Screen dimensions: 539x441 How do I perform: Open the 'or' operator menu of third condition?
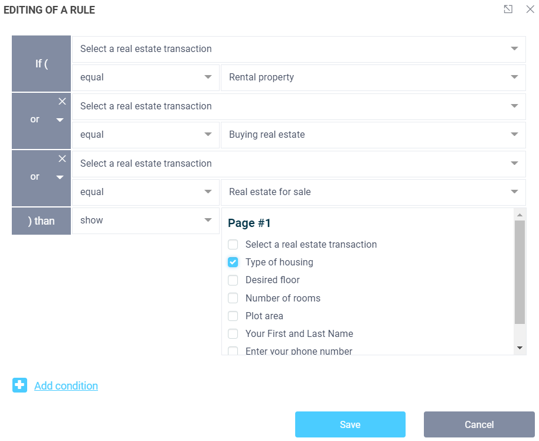pyautogui.click(x=59, y=177)
